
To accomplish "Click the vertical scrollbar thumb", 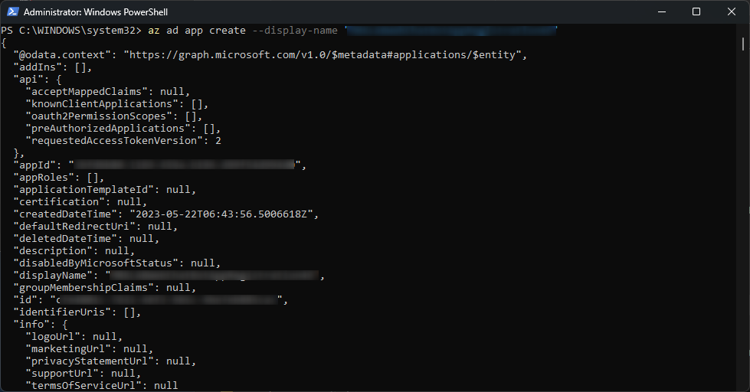I will pyautogui.click(x=743, y=44).
